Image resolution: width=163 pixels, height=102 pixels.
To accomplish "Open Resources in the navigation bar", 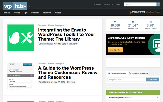I will (x=47, y=13).
